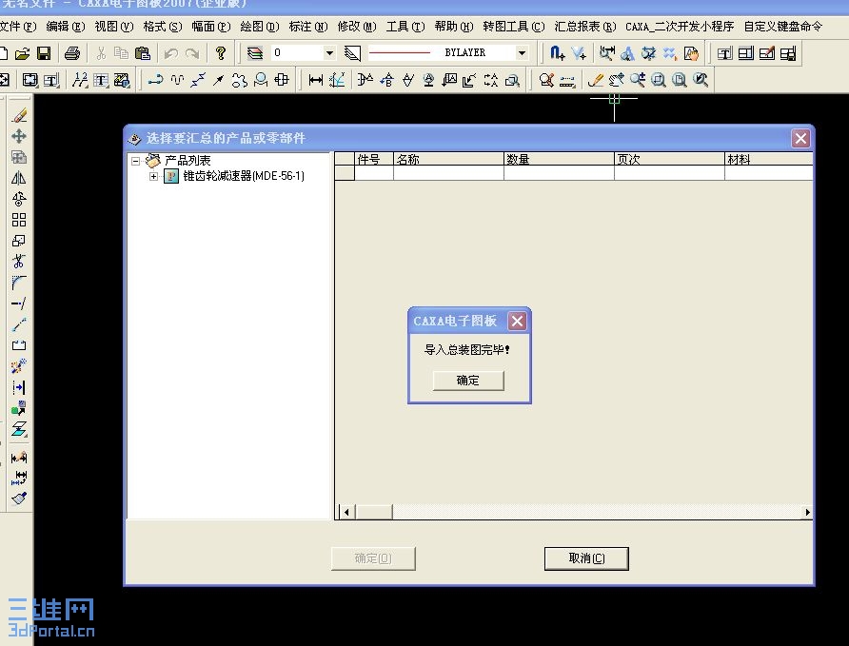
Task: Click the blue N-shaped snap icon
Action: (x=557, y=53)
